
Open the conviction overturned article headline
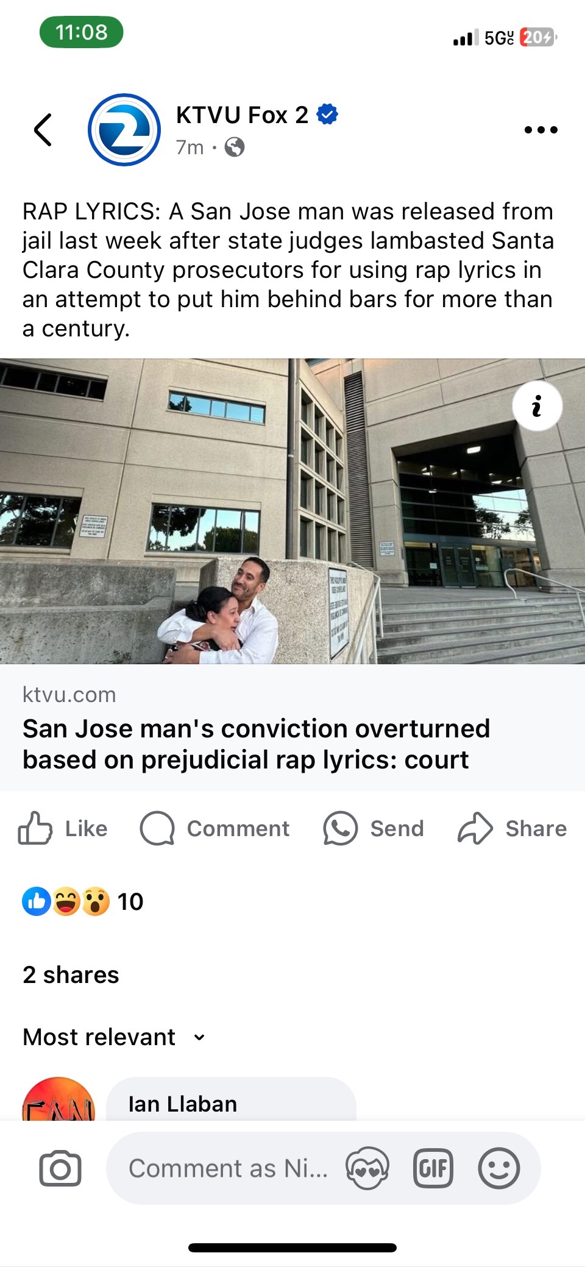pos(256,744)
